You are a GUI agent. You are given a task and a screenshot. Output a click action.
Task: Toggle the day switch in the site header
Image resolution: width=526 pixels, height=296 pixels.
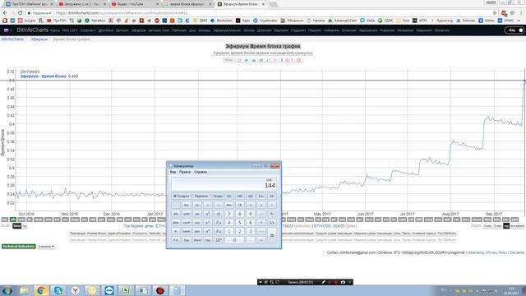point(514,30)
